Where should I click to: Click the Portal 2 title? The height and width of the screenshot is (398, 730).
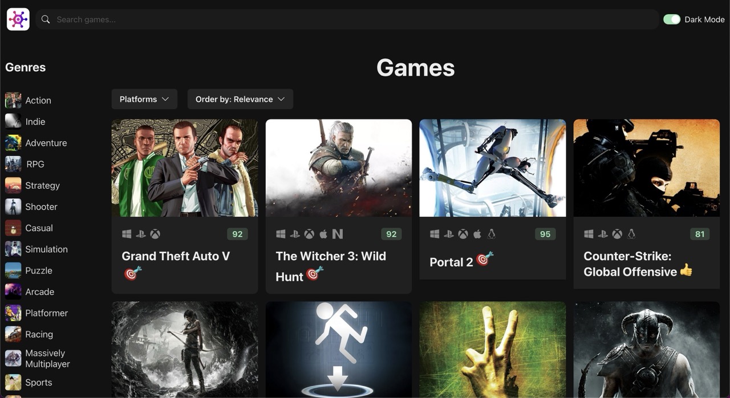click(x=451, y=262)
